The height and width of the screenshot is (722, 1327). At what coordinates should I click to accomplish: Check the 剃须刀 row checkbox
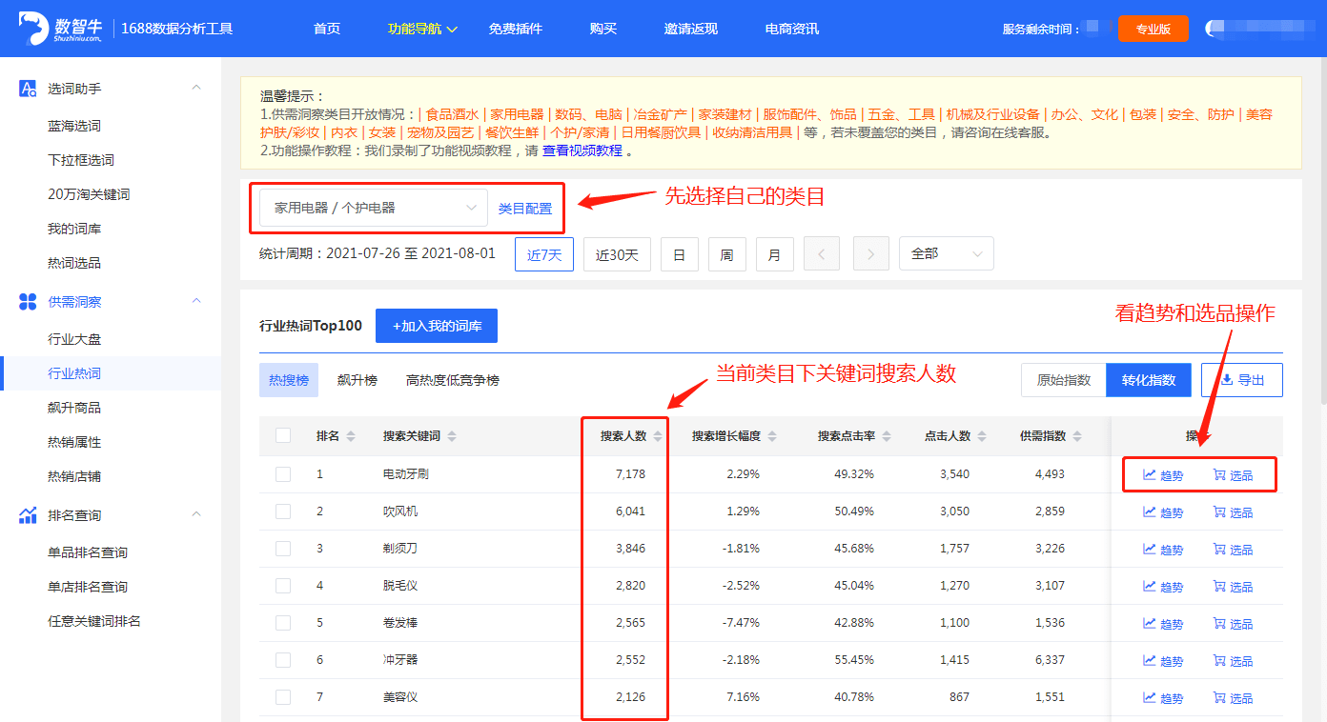pos(283,548)
